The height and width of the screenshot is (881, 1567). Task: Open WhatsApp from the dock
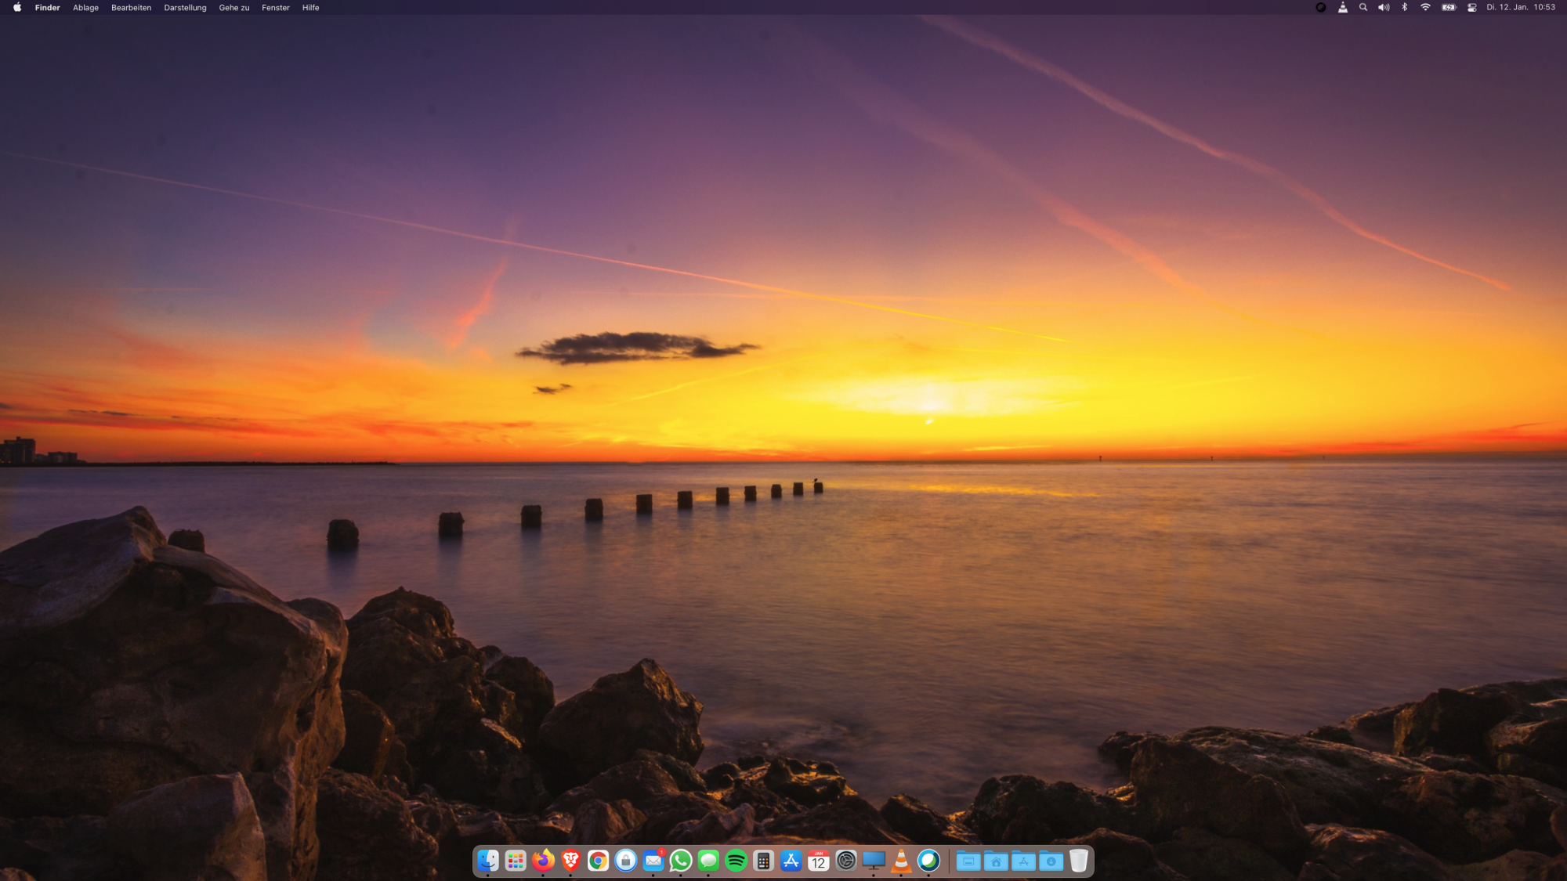click(x=681, y=861)
